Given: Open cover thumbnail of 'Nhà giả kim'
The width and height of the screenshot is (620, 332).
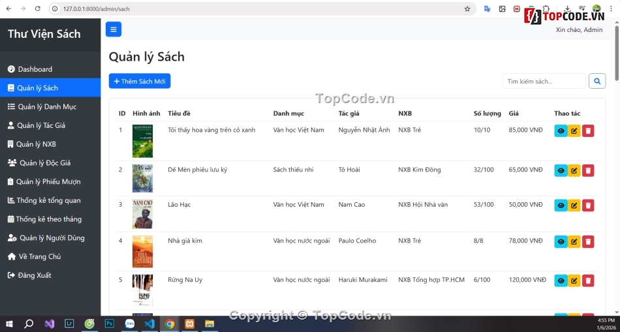Looking at the screenshot, I should [142, 251].
